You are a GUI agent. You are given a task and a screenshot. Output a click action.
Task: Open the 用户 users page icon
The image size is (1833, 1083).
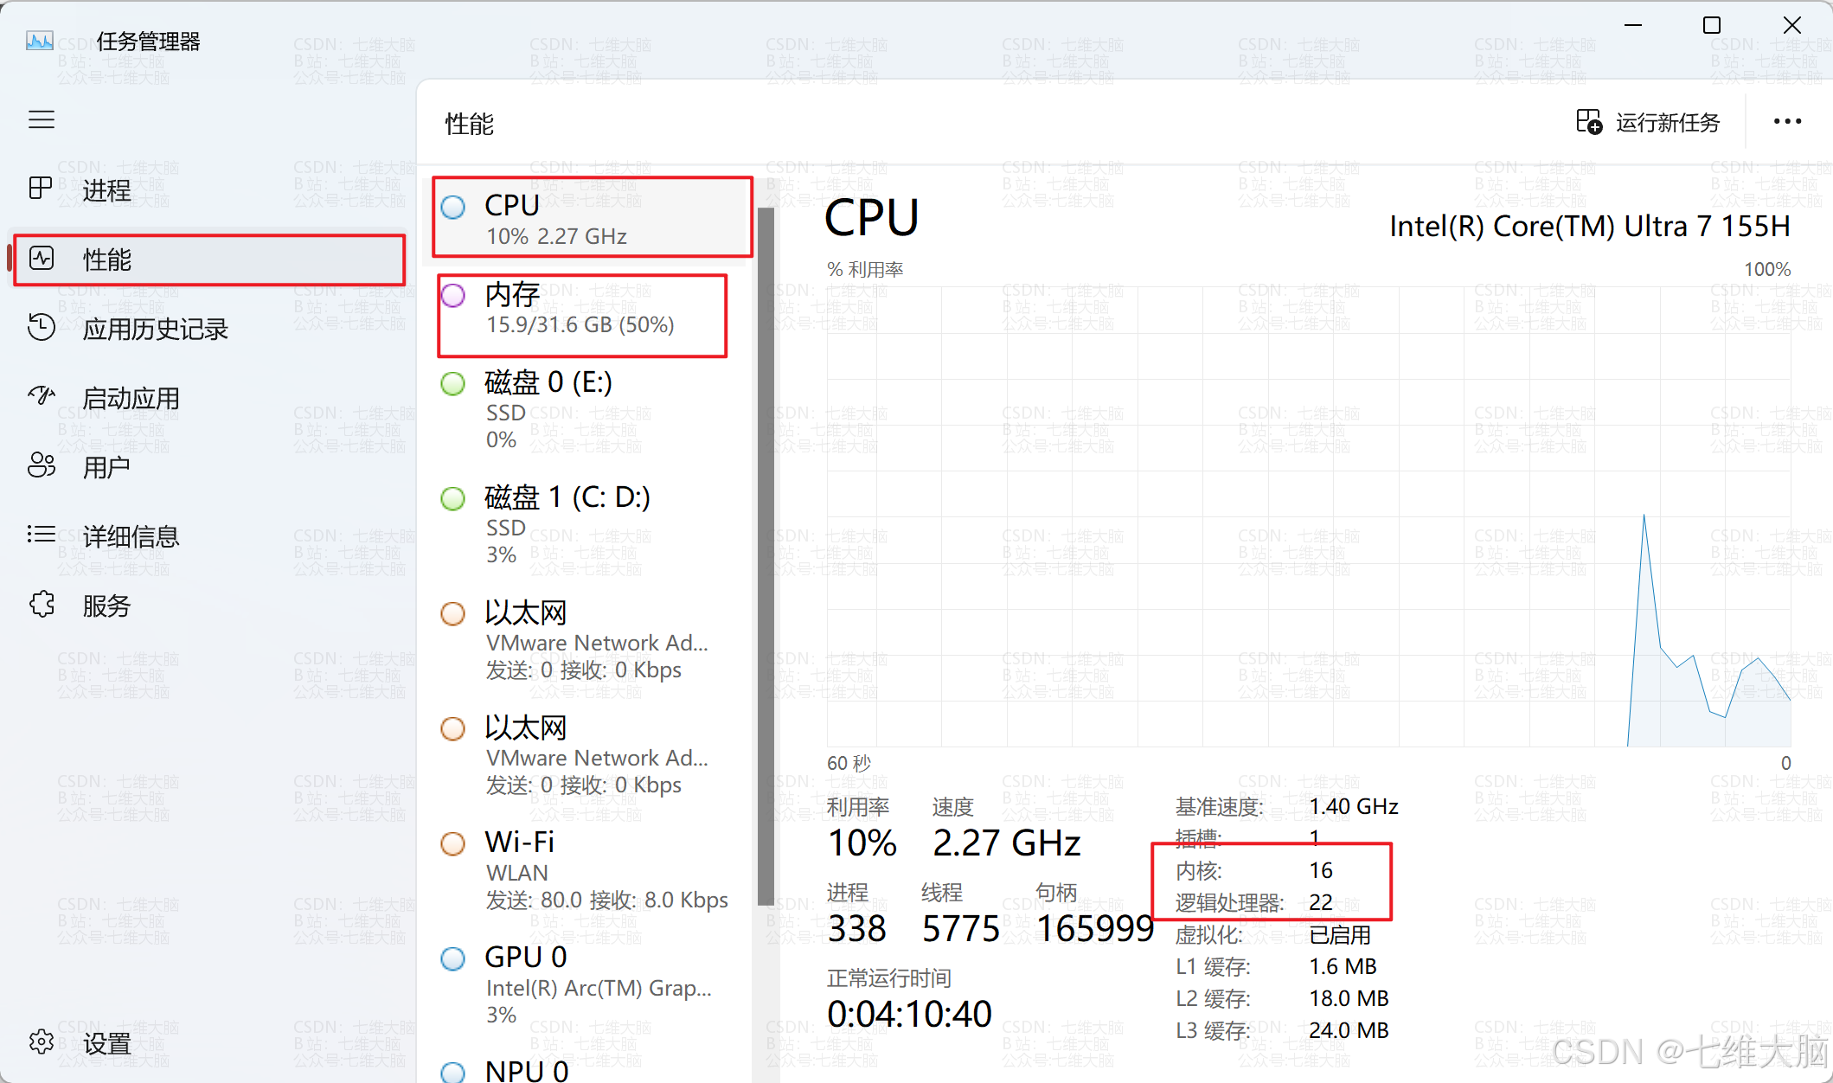42,466
